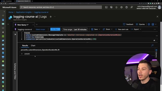This screenshot has width=162, height=91.
Task: Expand the Share dropdown arrow
Action: tap(112, 29)
